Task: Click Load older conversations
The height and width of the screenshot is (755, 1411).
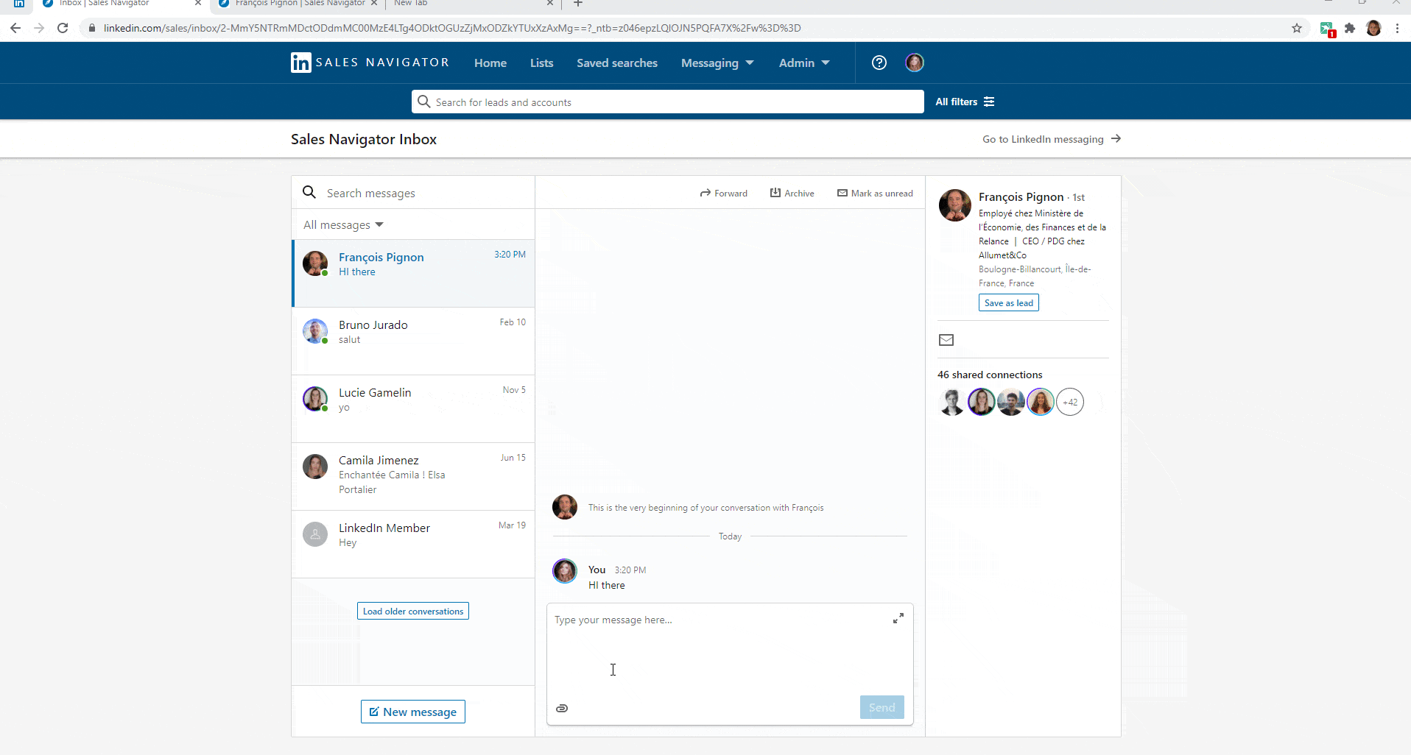Action: pyautogui.click(x=413, y=611)
